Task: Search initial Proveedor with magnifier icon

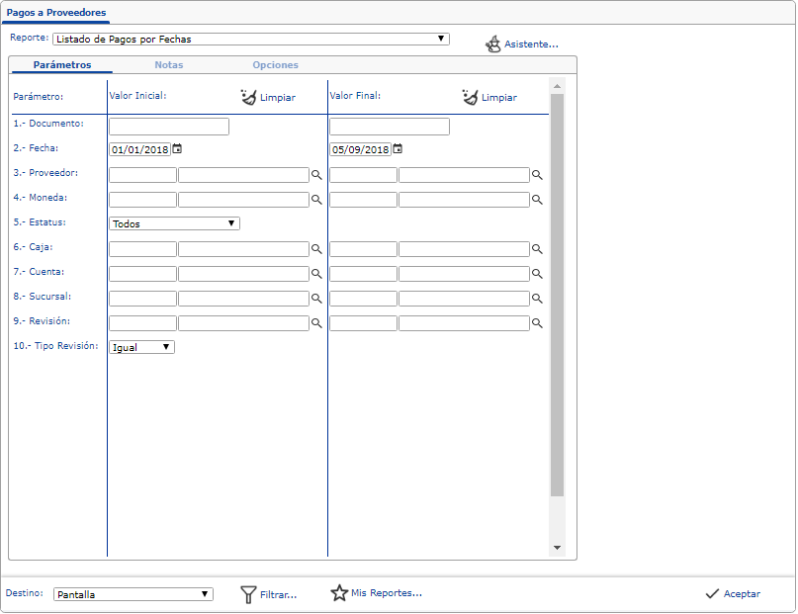Action: [317, 175]
